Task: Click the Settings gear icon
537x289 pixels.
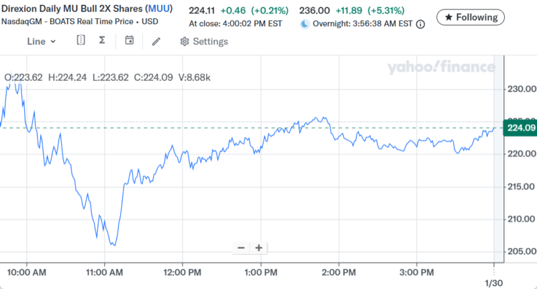Action: (185, 42)
